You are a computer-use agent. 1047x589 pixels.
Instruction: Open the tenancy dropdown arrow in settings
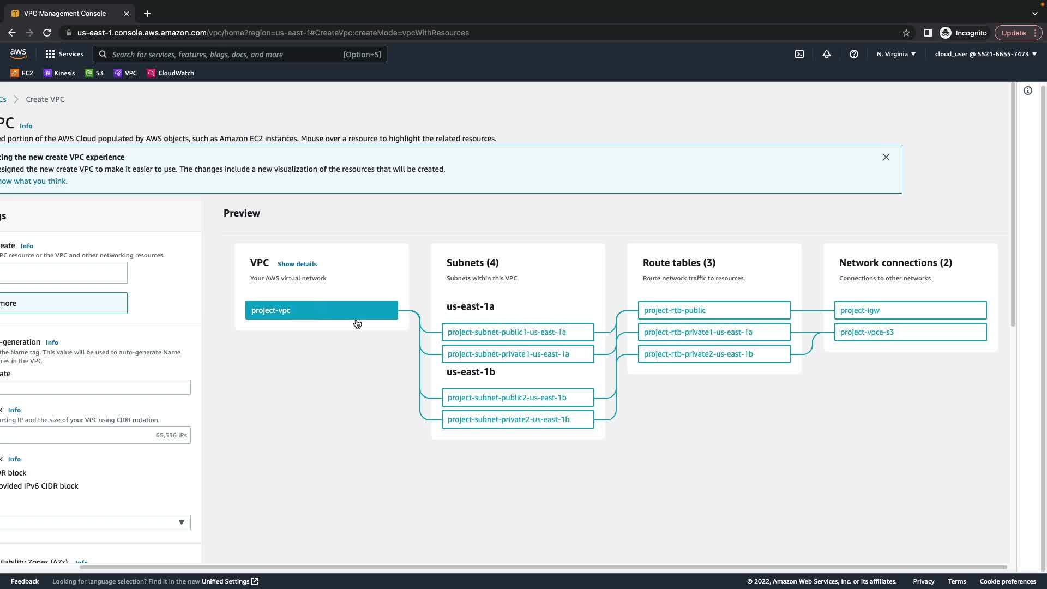tap(182, 522)
